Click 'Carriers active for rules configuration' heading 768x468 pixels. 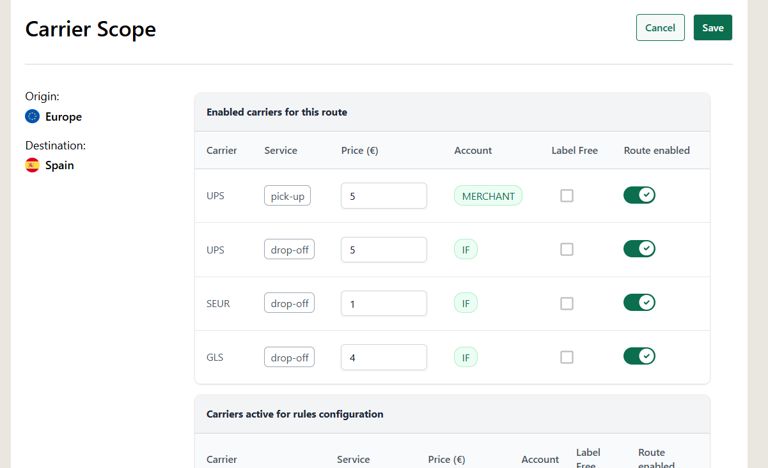(295, 414)
